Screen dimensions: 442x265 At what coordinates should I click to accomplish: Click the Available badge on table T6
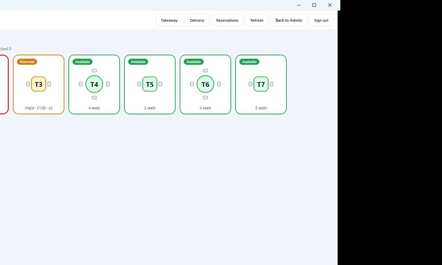[x=194, y=62]
